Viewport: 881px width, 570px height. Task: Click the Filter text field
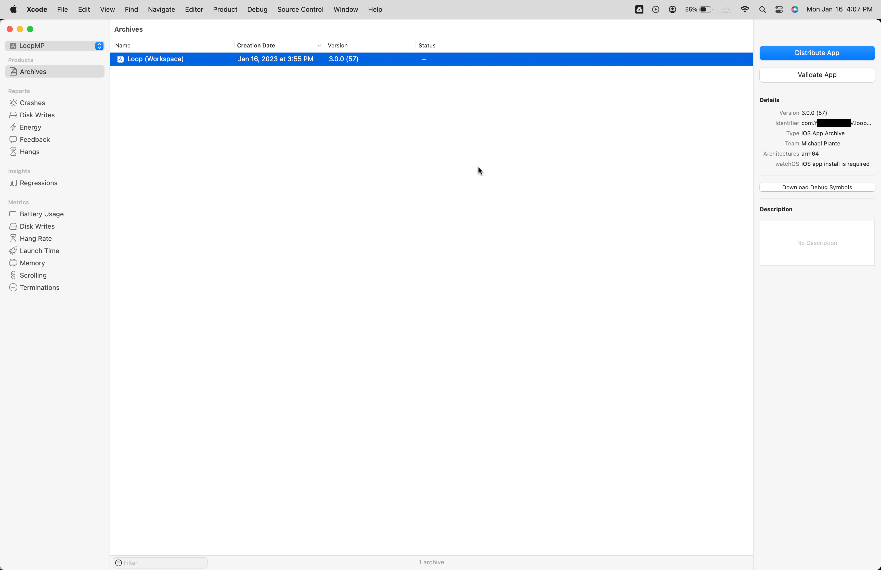point(160,563)
